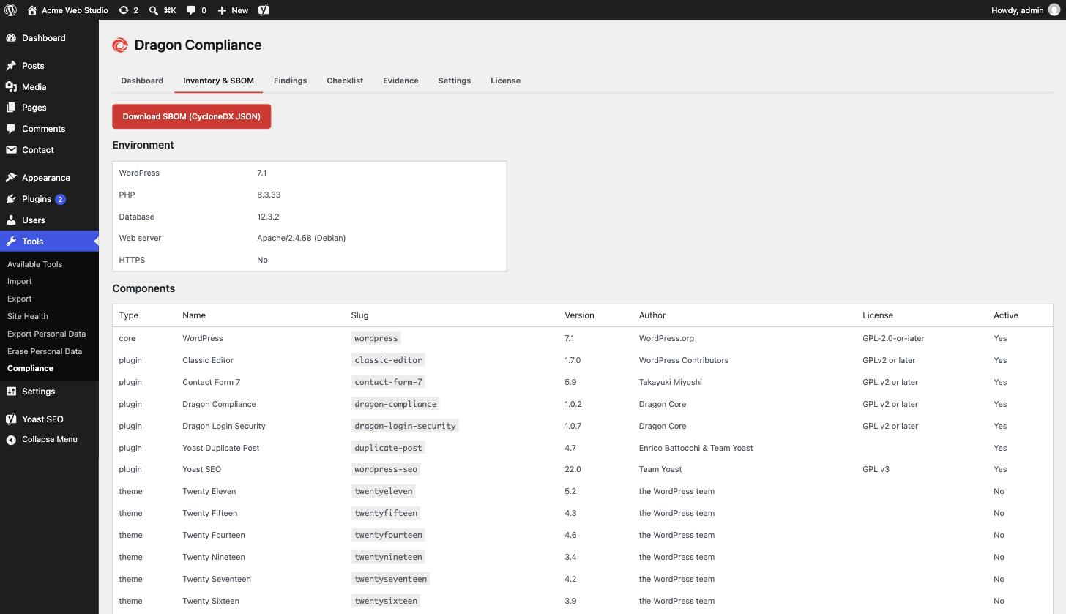Click the Apache/2.4.68 (Debian) value

(x=301, y=238)
